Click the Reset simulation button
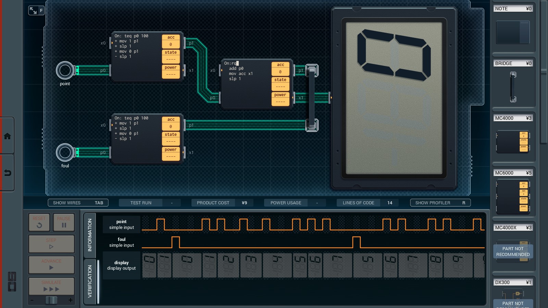The image size is (548, 308). coord(39,222)
